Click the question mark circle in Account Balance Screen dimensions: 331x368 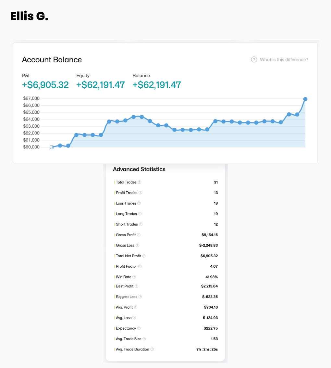[254, 60]
